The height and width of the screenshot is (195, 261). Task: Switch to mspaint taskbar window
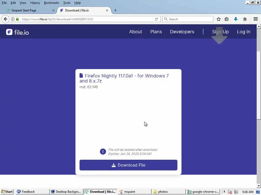[x=135, y=192]
